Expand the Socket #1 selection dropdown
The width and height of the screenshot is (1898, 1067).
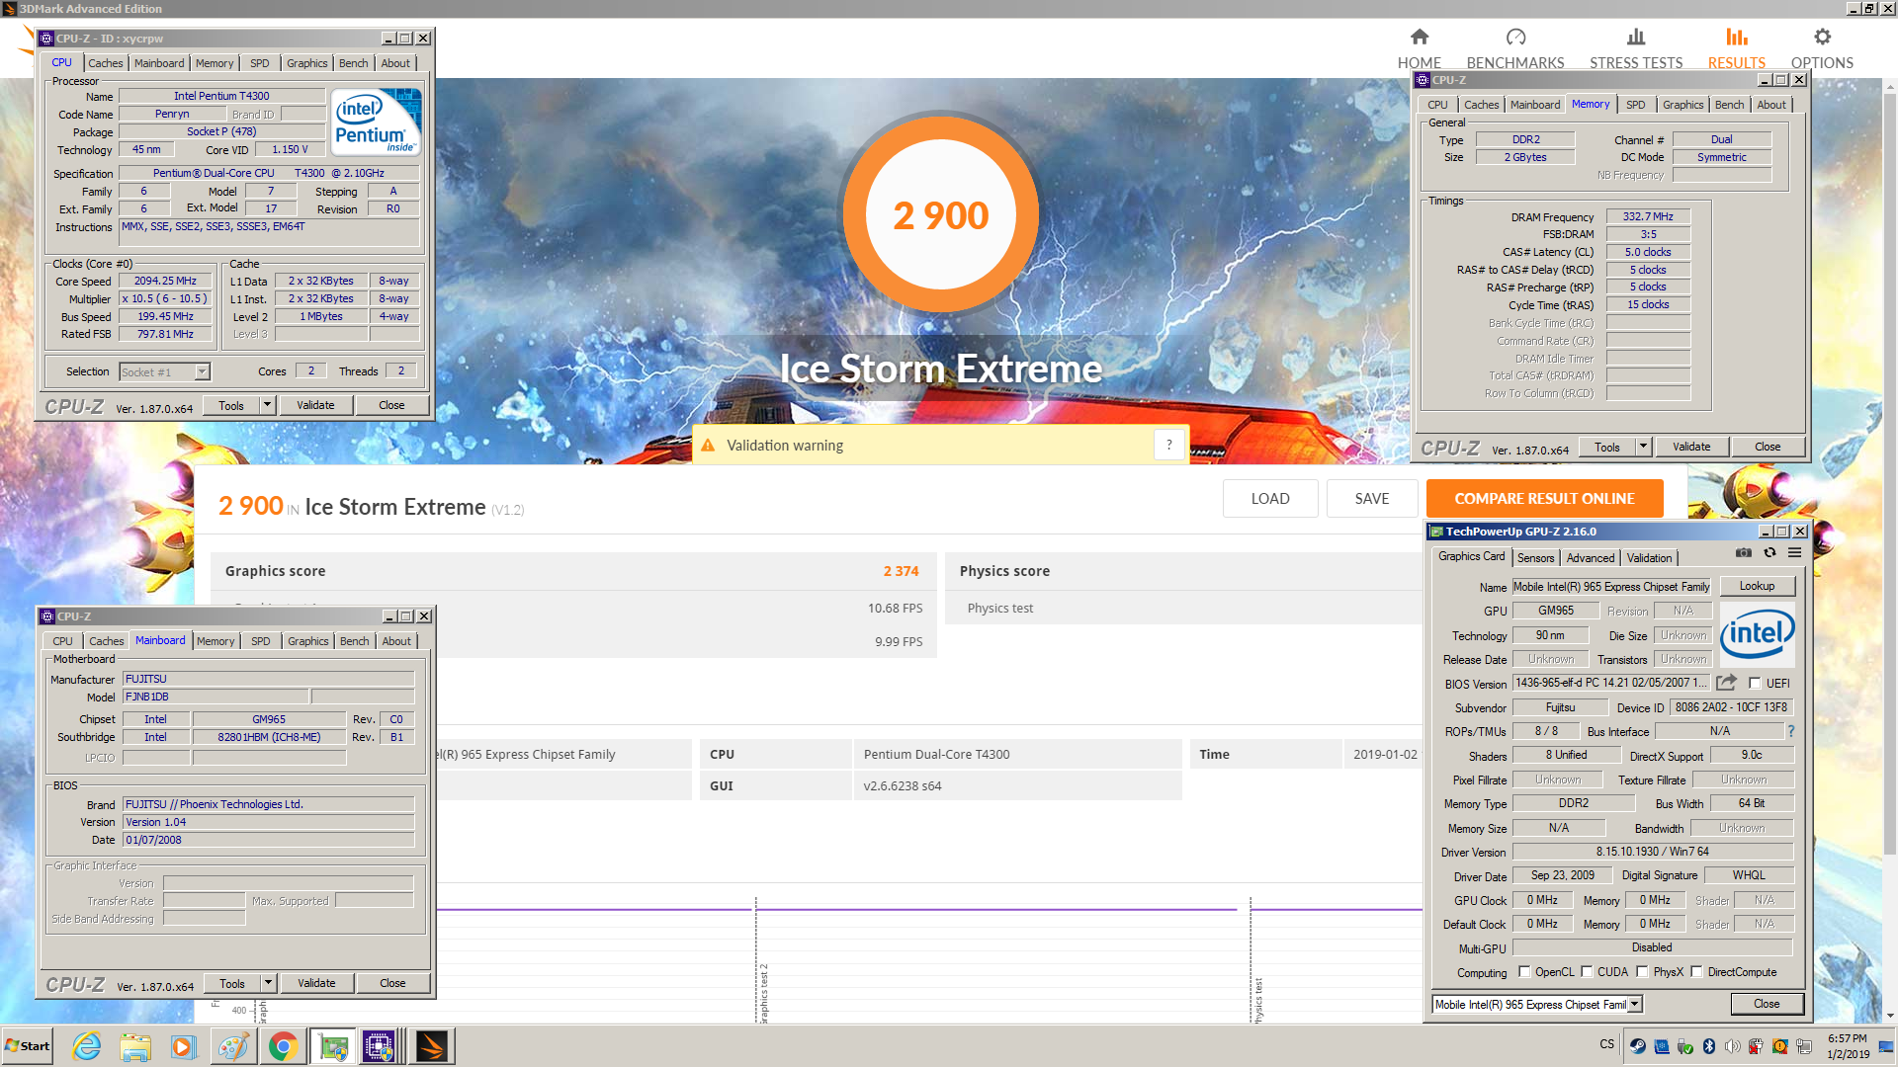tap(202, 372)
